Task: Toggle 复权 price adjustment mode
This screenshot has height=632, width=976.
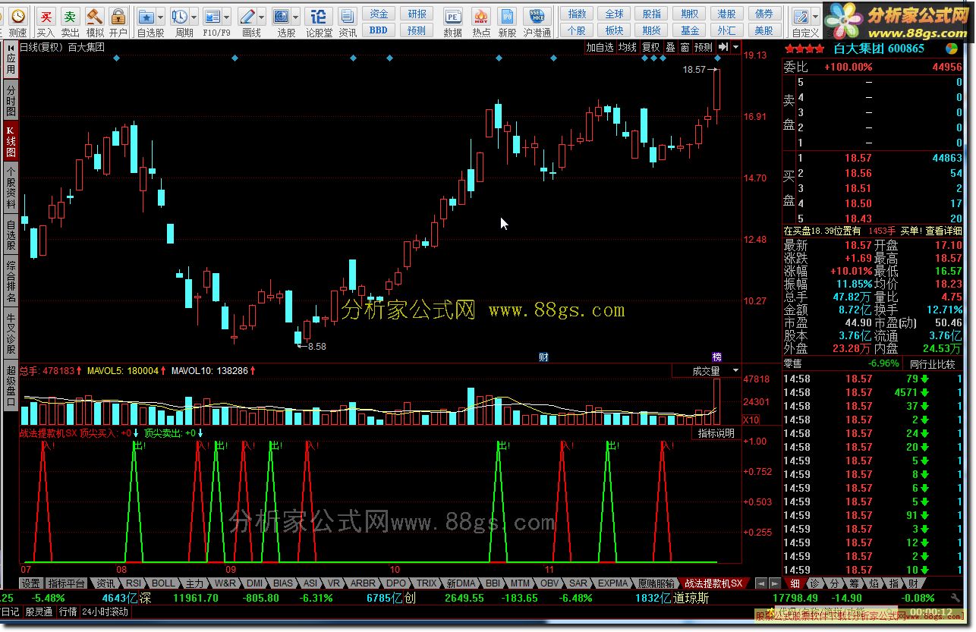Action: point(650,47)
